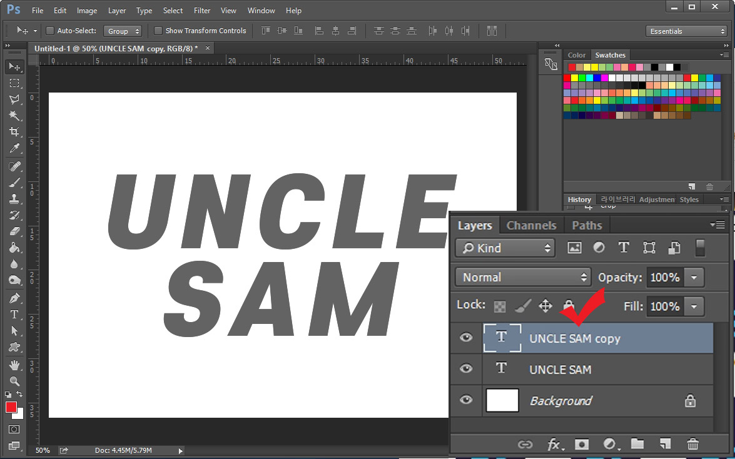This screenshot has height=459, width=735.
Task: Hide the Background layer
Action: click(x=466, y=400)
